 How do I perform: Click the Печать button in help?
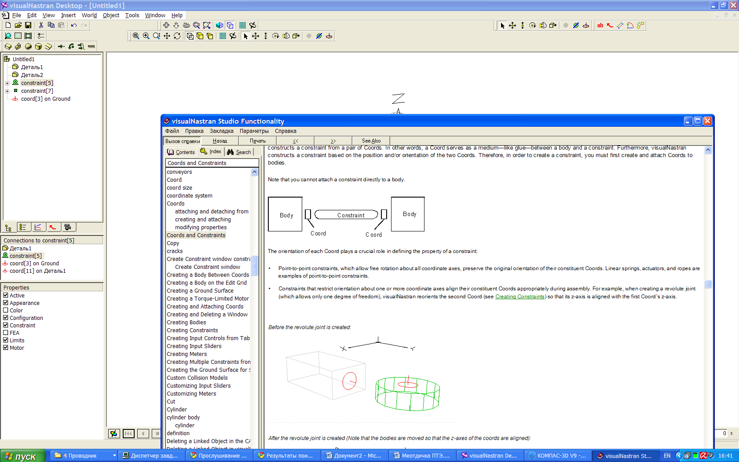point(258,141)
